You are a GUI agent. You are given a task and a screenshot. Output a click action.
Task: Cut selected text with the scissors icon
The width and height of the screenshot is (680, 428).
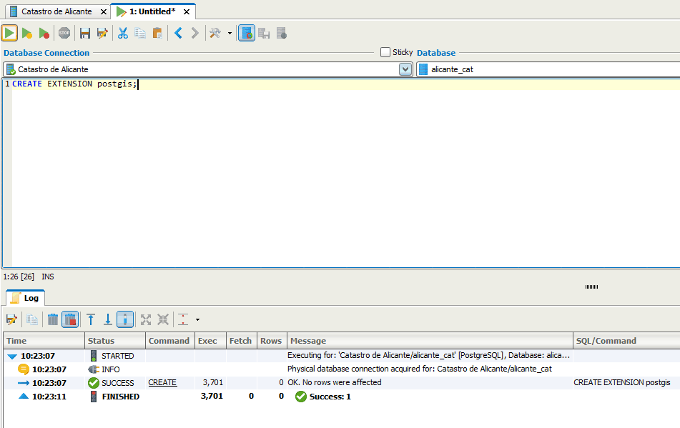pos(123,34)
